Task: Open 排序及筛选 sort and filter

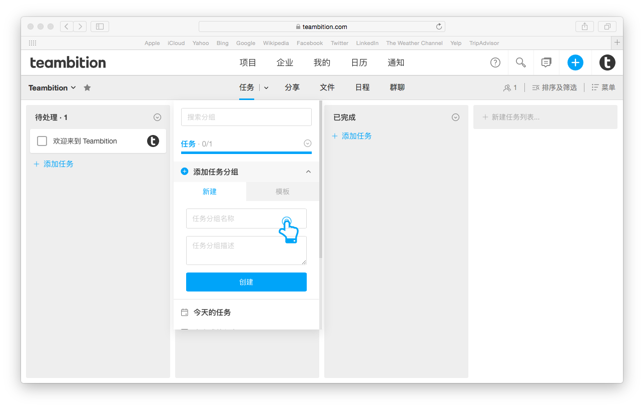Action: click(554, 87)
